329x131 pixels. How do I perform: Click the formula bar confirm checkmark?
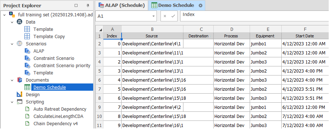(173, 16)
